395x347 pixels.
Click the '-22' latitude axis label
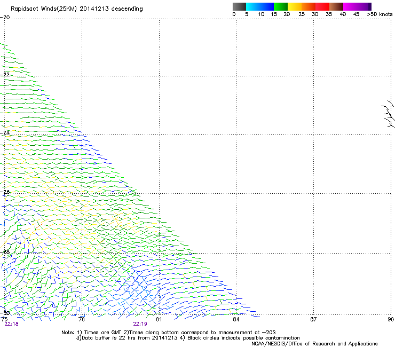click(5, 74)
